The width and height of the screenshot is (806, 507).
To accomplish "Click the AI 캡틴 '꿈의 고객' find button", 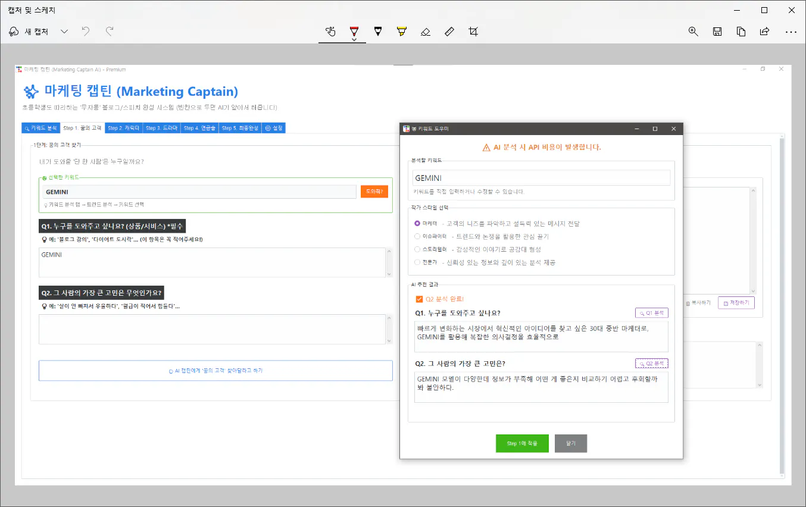I will [215, 370].
